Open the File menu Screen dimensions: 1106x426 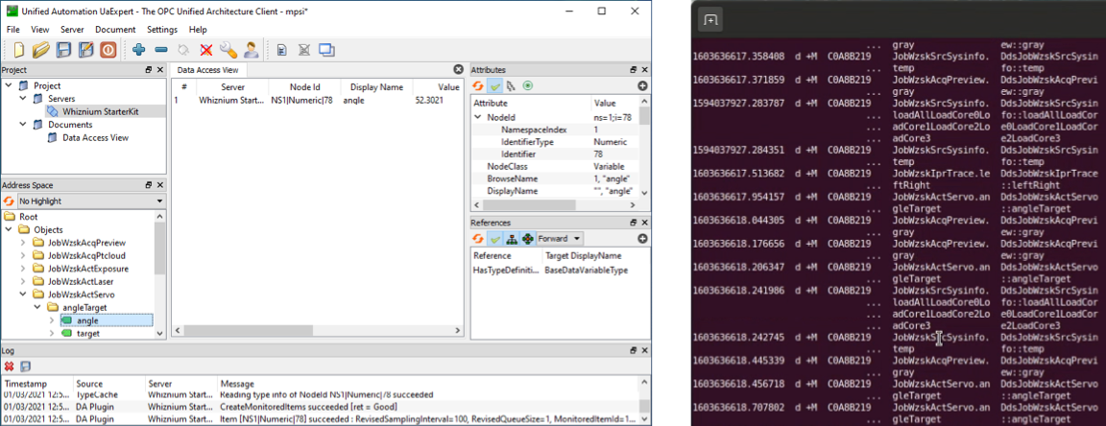13,30
